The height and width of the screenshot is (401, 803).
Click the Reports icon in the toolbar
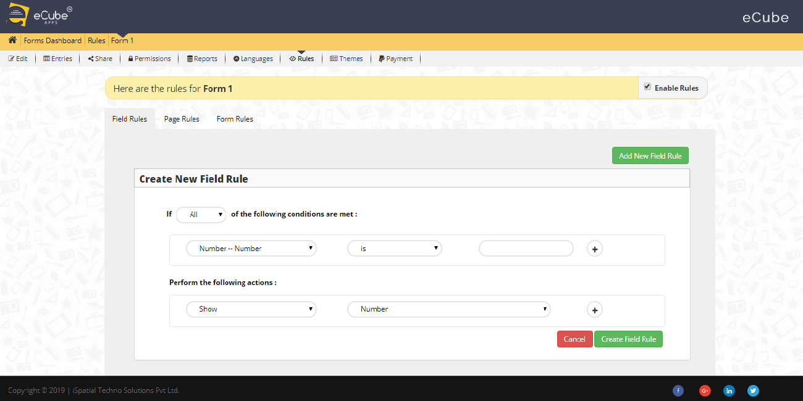tap(189, 58)
